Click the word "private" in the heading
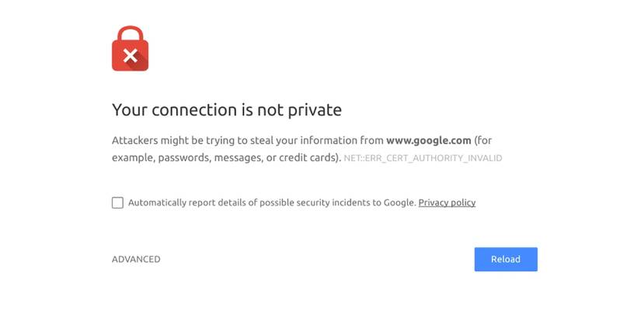This screenshot has width=641, height=314. [315, 110]
